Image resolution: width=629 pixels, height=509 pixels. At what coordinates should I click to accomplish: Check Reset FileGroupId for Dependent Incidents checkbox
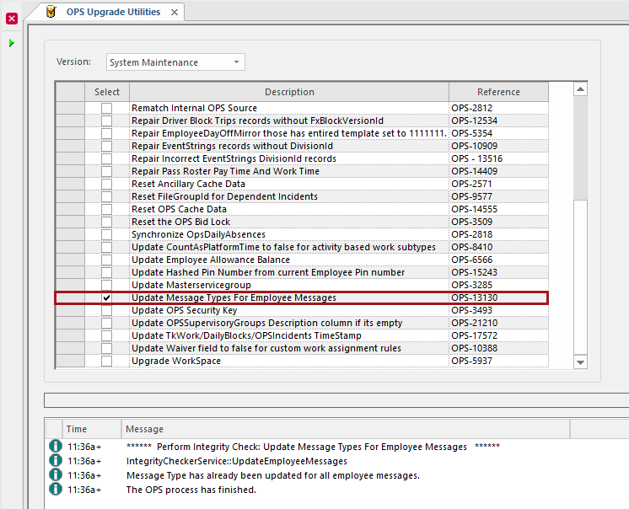click(x=107, y=196)
